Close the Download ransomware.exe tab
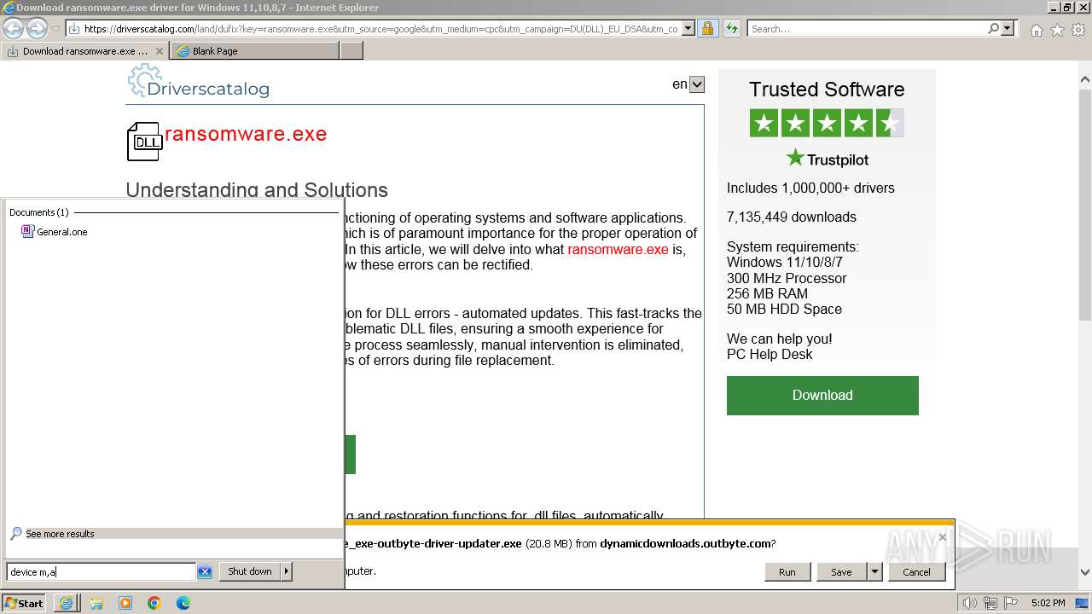The image size is (1092, 614). [x=159, y=51]
